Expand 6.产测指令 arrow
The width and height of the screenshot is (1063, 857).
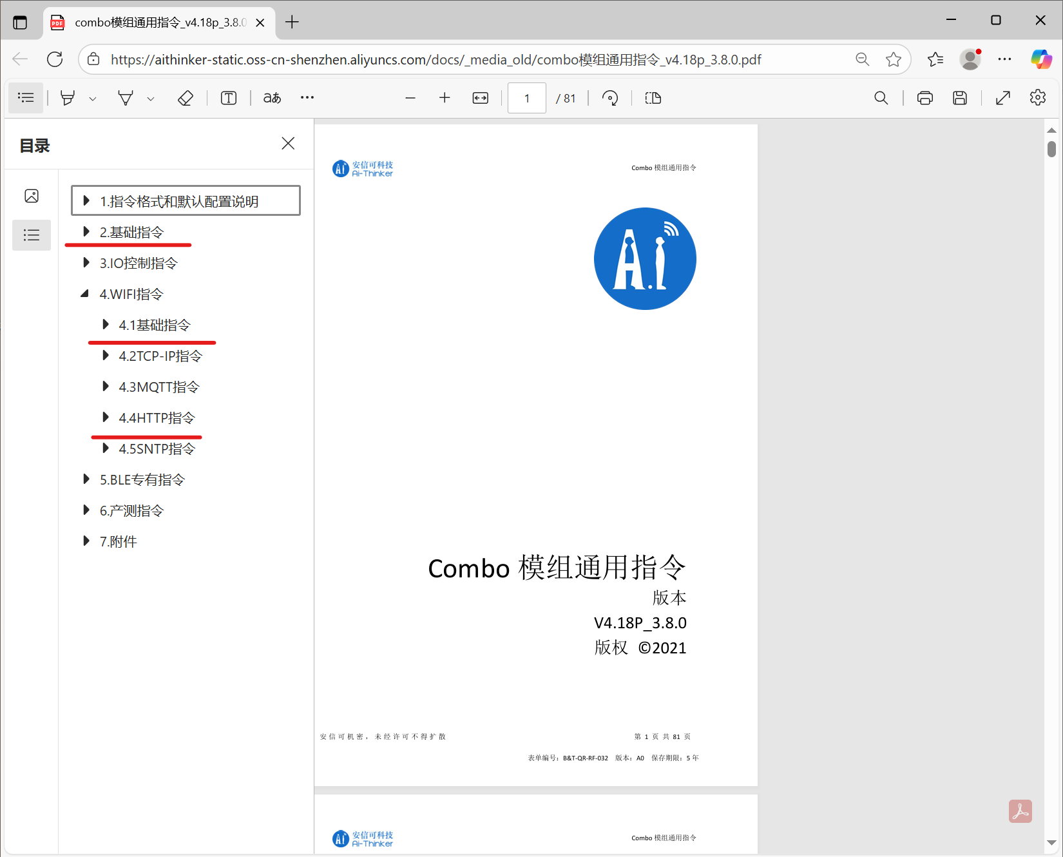pyautogui.click(x=86, y=510)
